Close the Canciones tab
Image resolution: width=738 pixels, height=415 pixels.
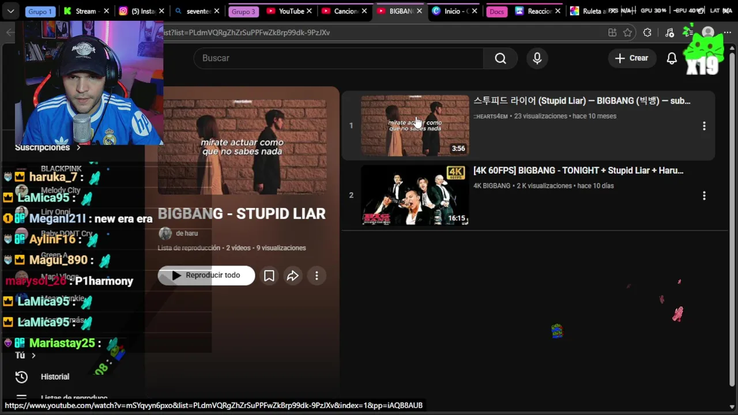click(x=364, y=11)
